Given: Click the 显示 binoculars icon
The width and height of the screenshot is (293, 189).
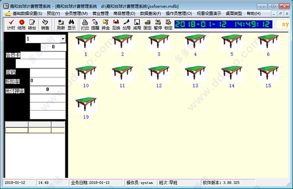Looking at the screenshot, I should point(71,24).
